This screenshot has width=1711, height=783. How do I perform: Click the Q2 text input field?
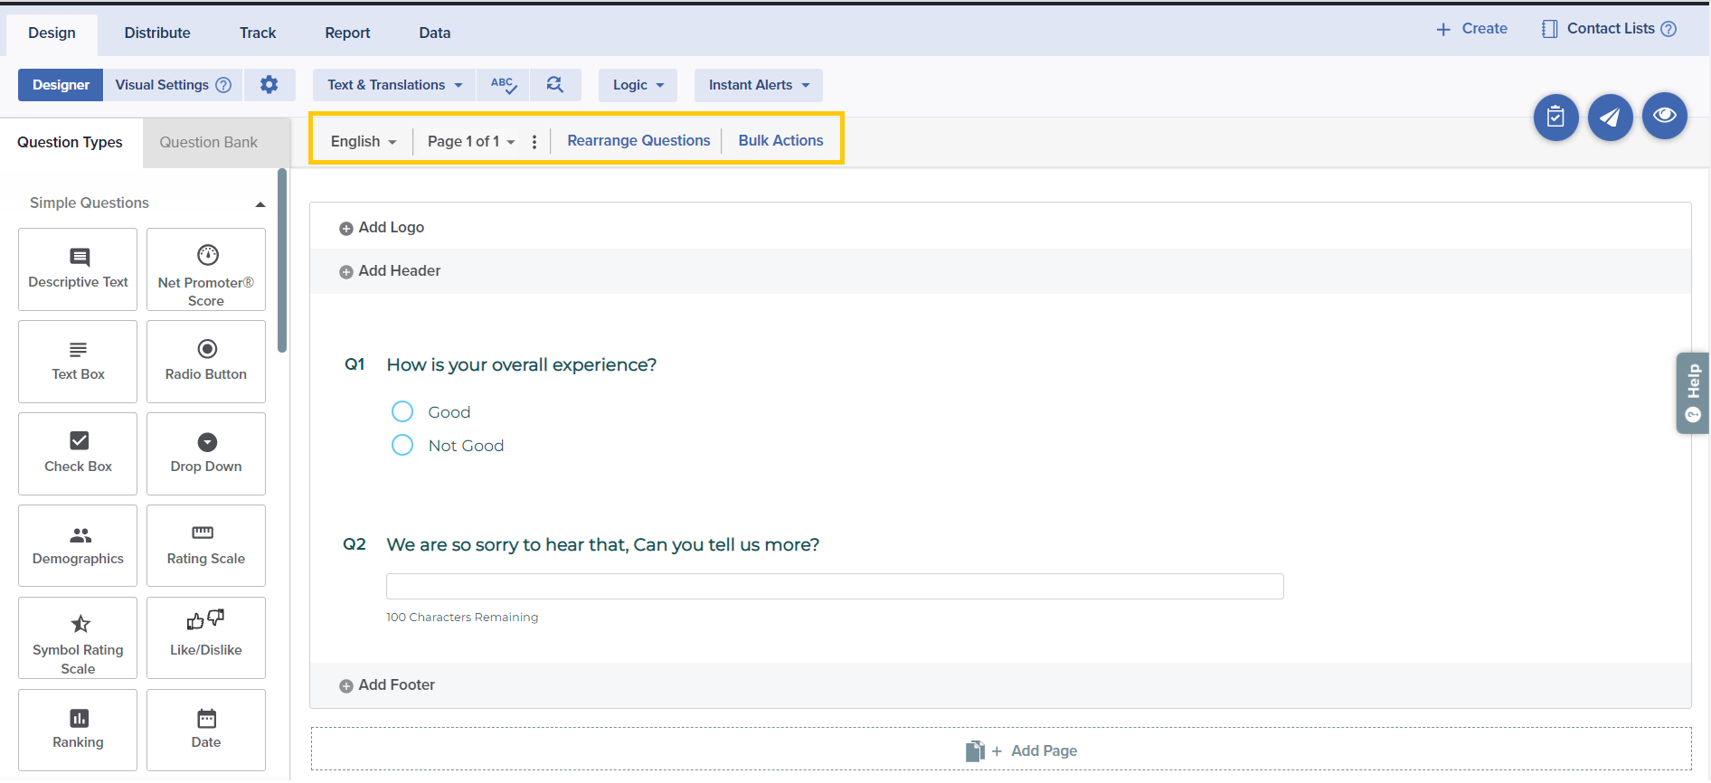click(x=834, y=587)
